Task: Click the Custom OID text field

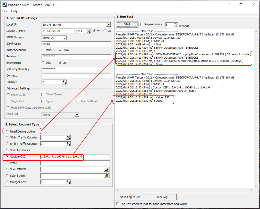Action: (75, 156)
